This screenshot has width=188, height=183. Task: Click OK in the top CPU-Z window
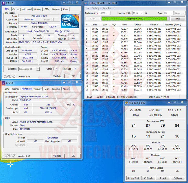(x=73, y=76)
